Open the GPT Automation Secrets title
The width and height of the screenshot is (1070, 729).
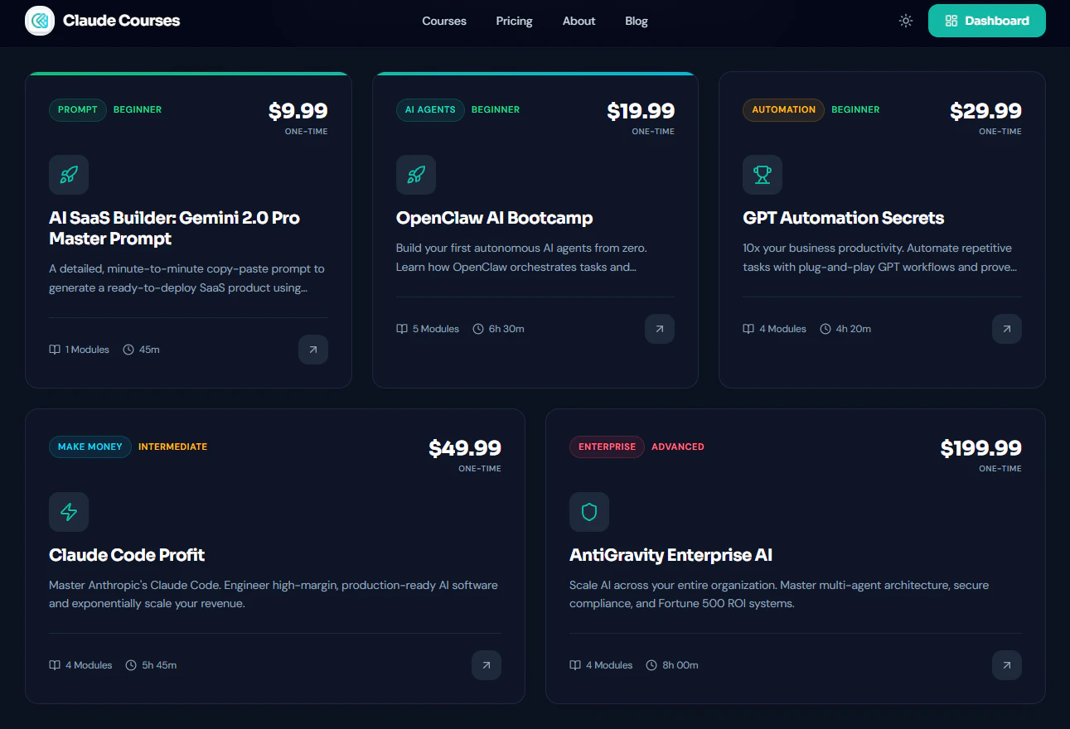pyautogui.click(x=844, y=218)
